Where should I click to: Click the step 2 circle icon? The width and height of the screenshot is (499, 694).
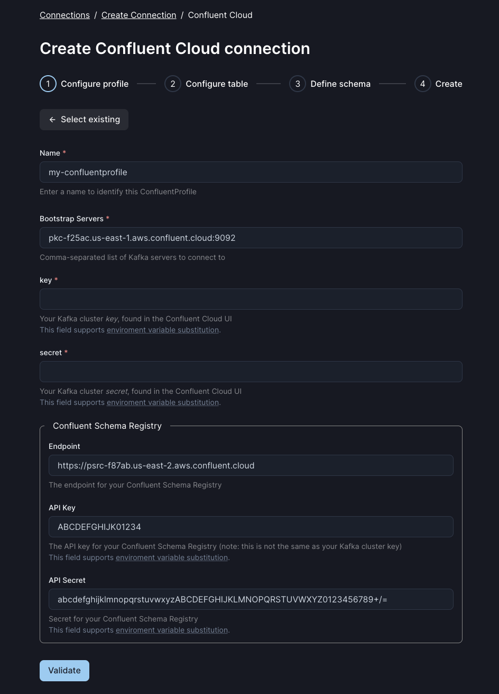tap(173, 84)
